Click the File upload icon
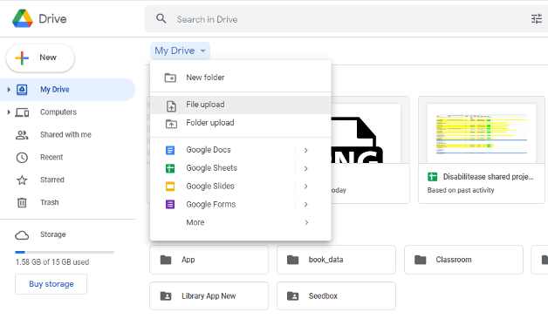 [x=171, y=105]
